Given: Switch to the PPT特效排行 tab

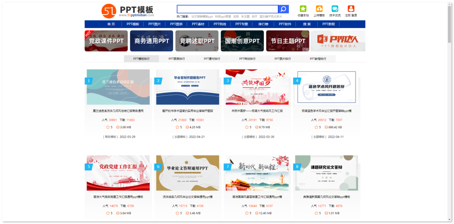Looking at the screenshot, I should tap(247, 59).
